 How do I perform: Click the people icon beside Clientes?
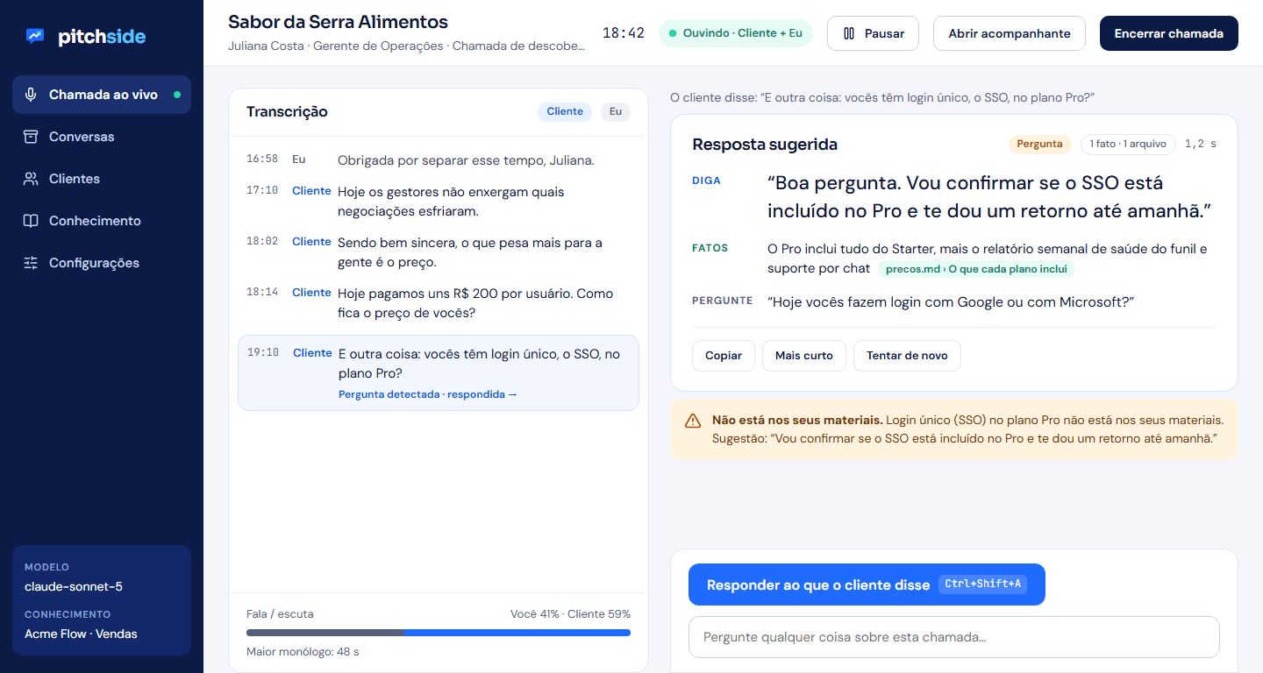[31, 179]
